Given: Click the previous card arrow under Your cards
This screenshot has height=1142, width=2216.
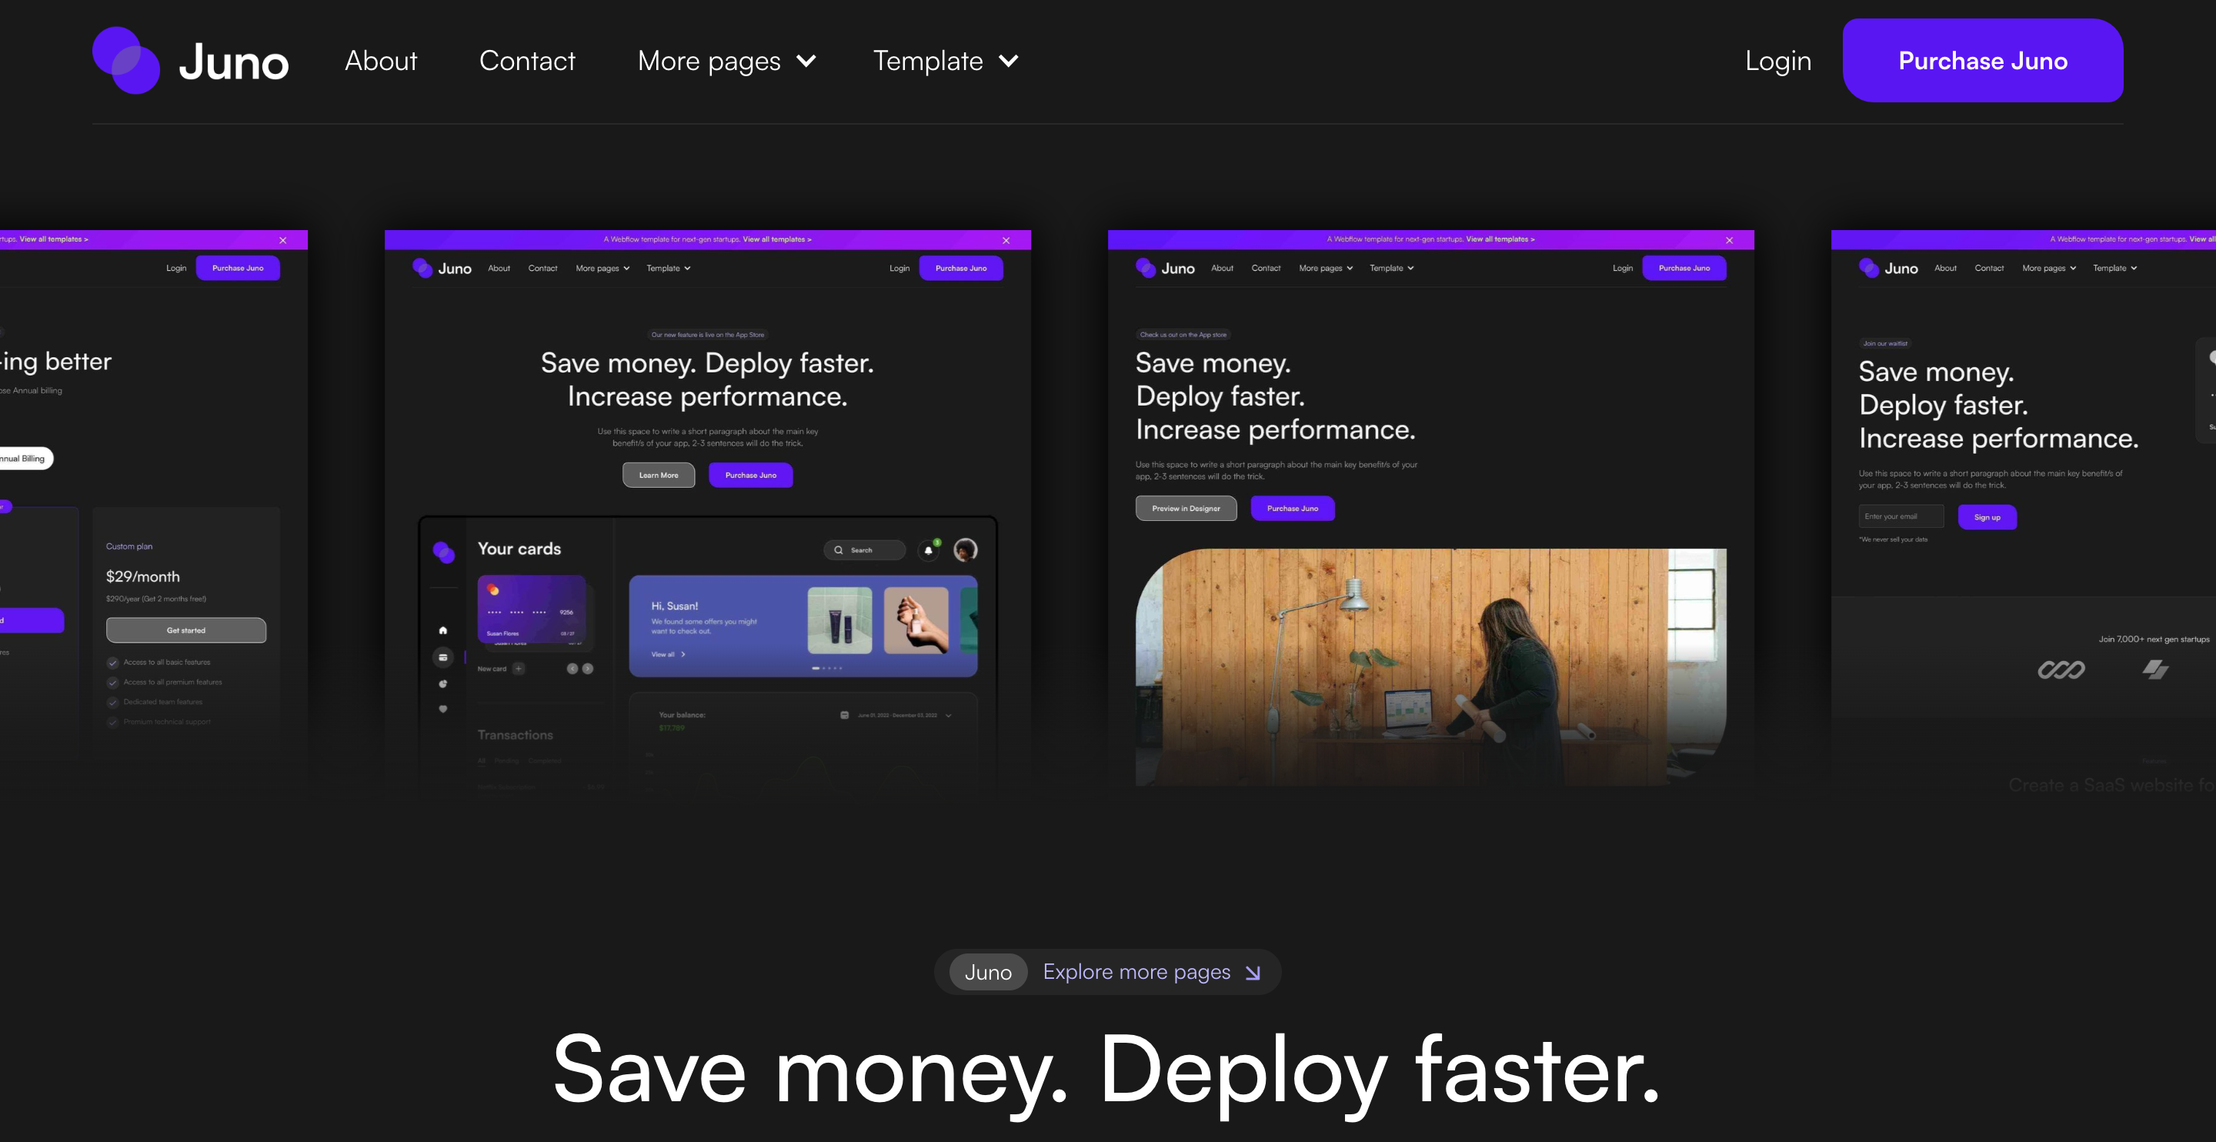Looking at the screenshot, I should pyautogui.click(x=572, y=669).
